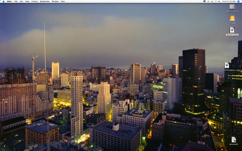Open the History menu
This screenshot has height=151, width=242.
[35, 1]
